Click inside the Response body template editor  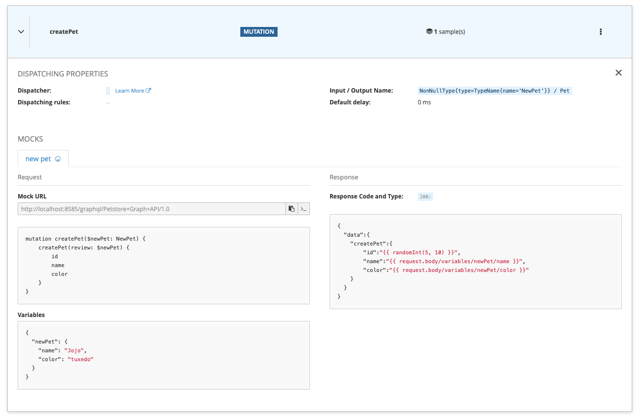[475, 261]
